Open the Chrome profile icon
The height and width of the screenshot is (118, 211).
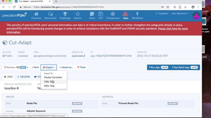coord(193,7)
